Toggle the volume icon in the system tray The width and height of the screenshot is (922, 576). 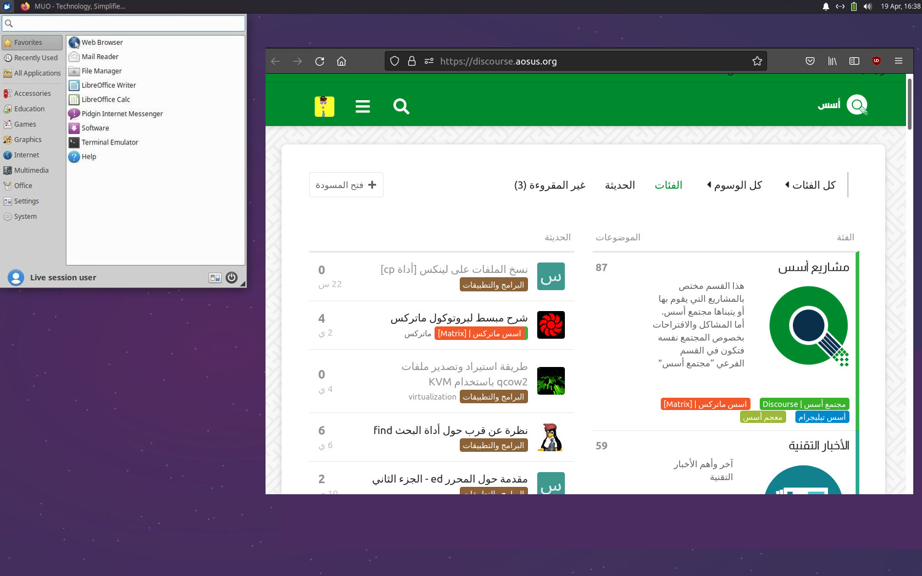click(867, 6)
